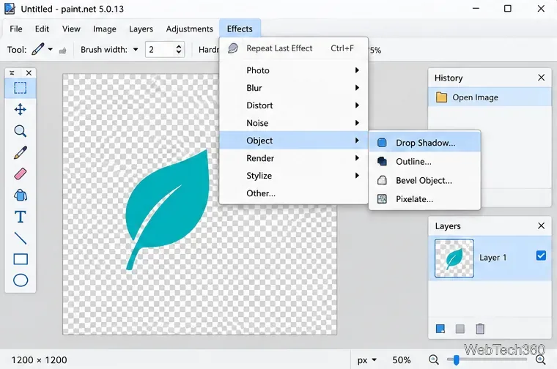This screenshot has height=369, width=557.
Task: Increase brush width with up stepper
Action: coord(179,46)
